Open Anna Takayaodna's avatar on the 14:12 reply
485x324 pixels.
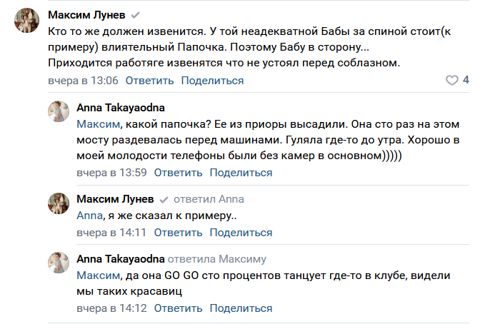pyautogui.click(x=58, y=261)
